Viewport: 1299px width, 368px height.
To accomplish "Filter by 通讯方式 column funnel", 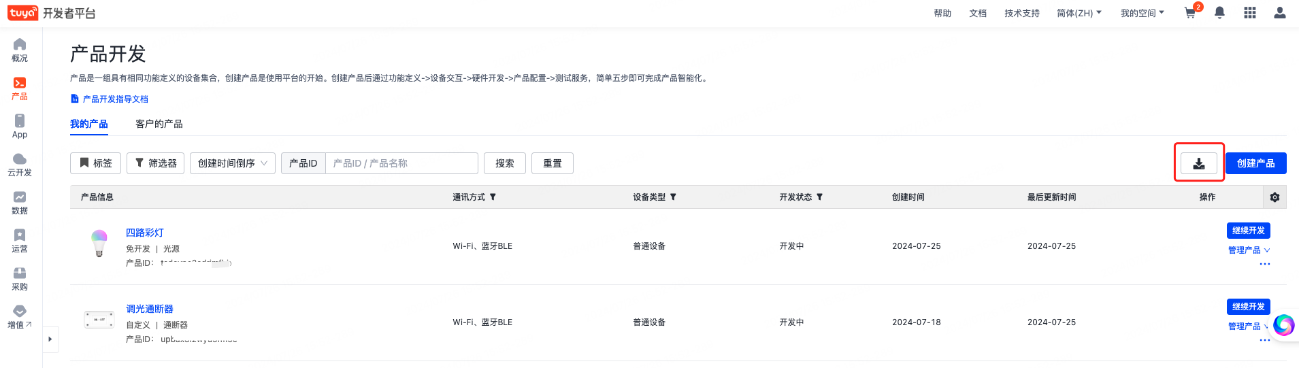I will (493, 197).
